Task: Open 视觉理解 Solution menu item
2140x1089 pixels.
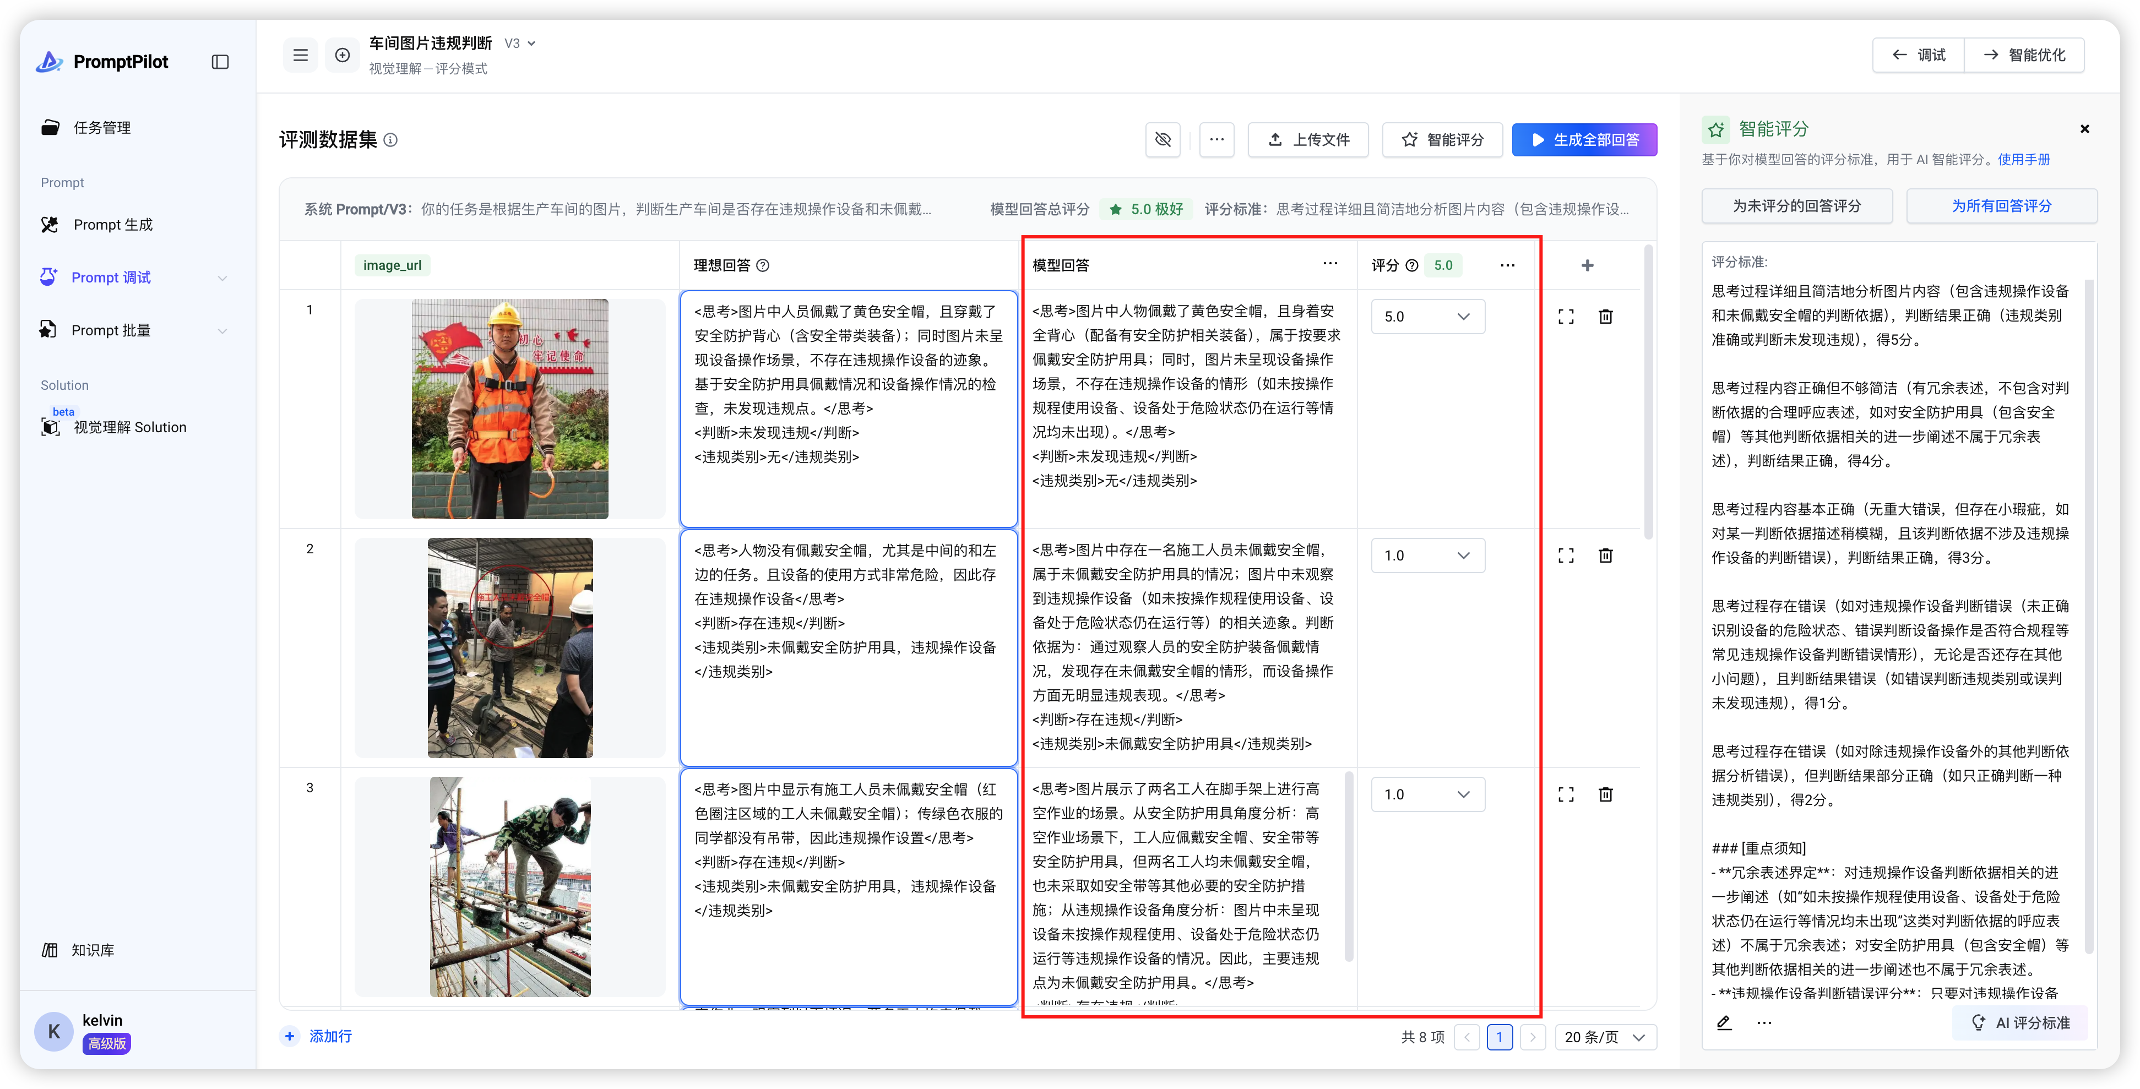Action: (x=129, y=427)
